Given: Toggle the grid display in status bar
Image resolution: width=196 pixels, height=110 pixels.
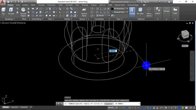Looking at the screenshot, I should (117, 108).
